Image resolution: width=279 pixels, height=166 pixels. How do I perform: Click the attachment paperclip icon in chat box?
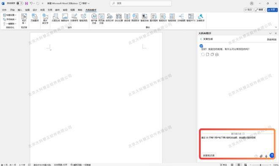(261, 156)
